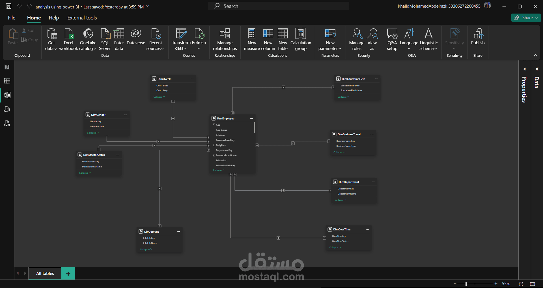Switch to Report view in the left sidebar
Image resolution: width=543 pixels, height=288 pixels.
coord(7,67)
